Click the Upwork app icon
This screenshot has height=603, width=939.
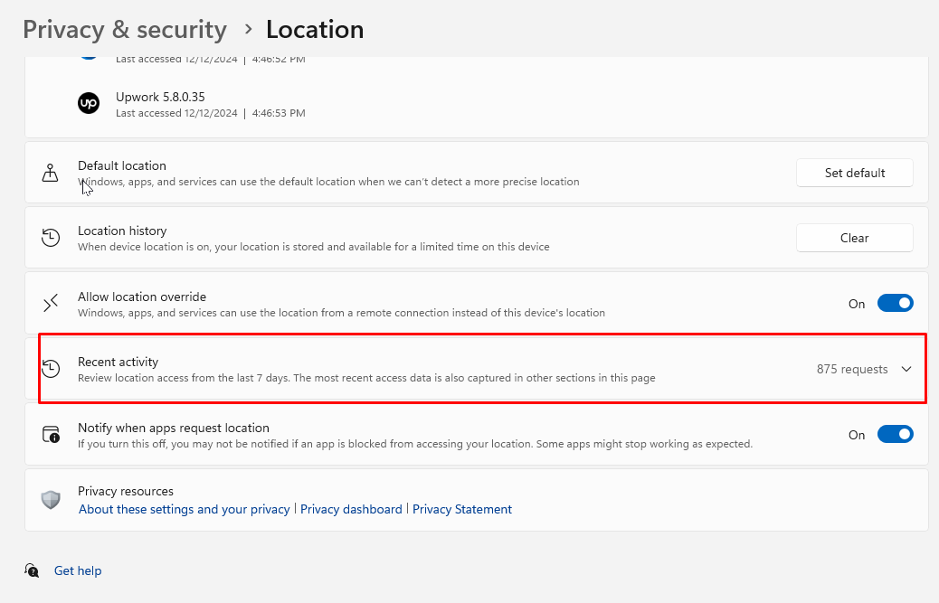(x=88, y=104)
